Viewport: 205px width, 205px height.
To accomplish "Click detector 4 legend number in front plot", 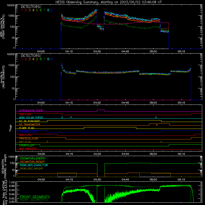I will click(x=33, y=10).
